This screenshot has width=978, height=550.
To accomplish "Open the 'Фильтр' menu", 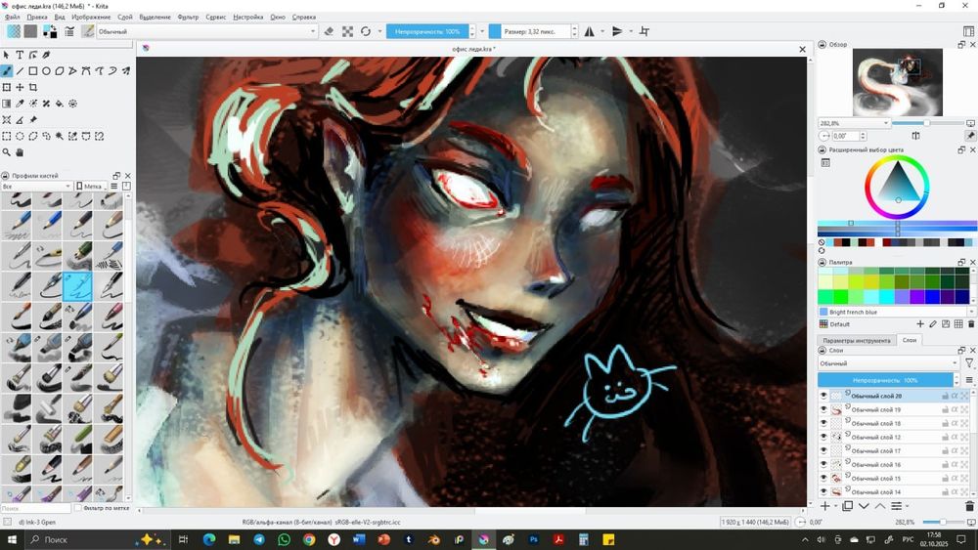I will 188,17.
